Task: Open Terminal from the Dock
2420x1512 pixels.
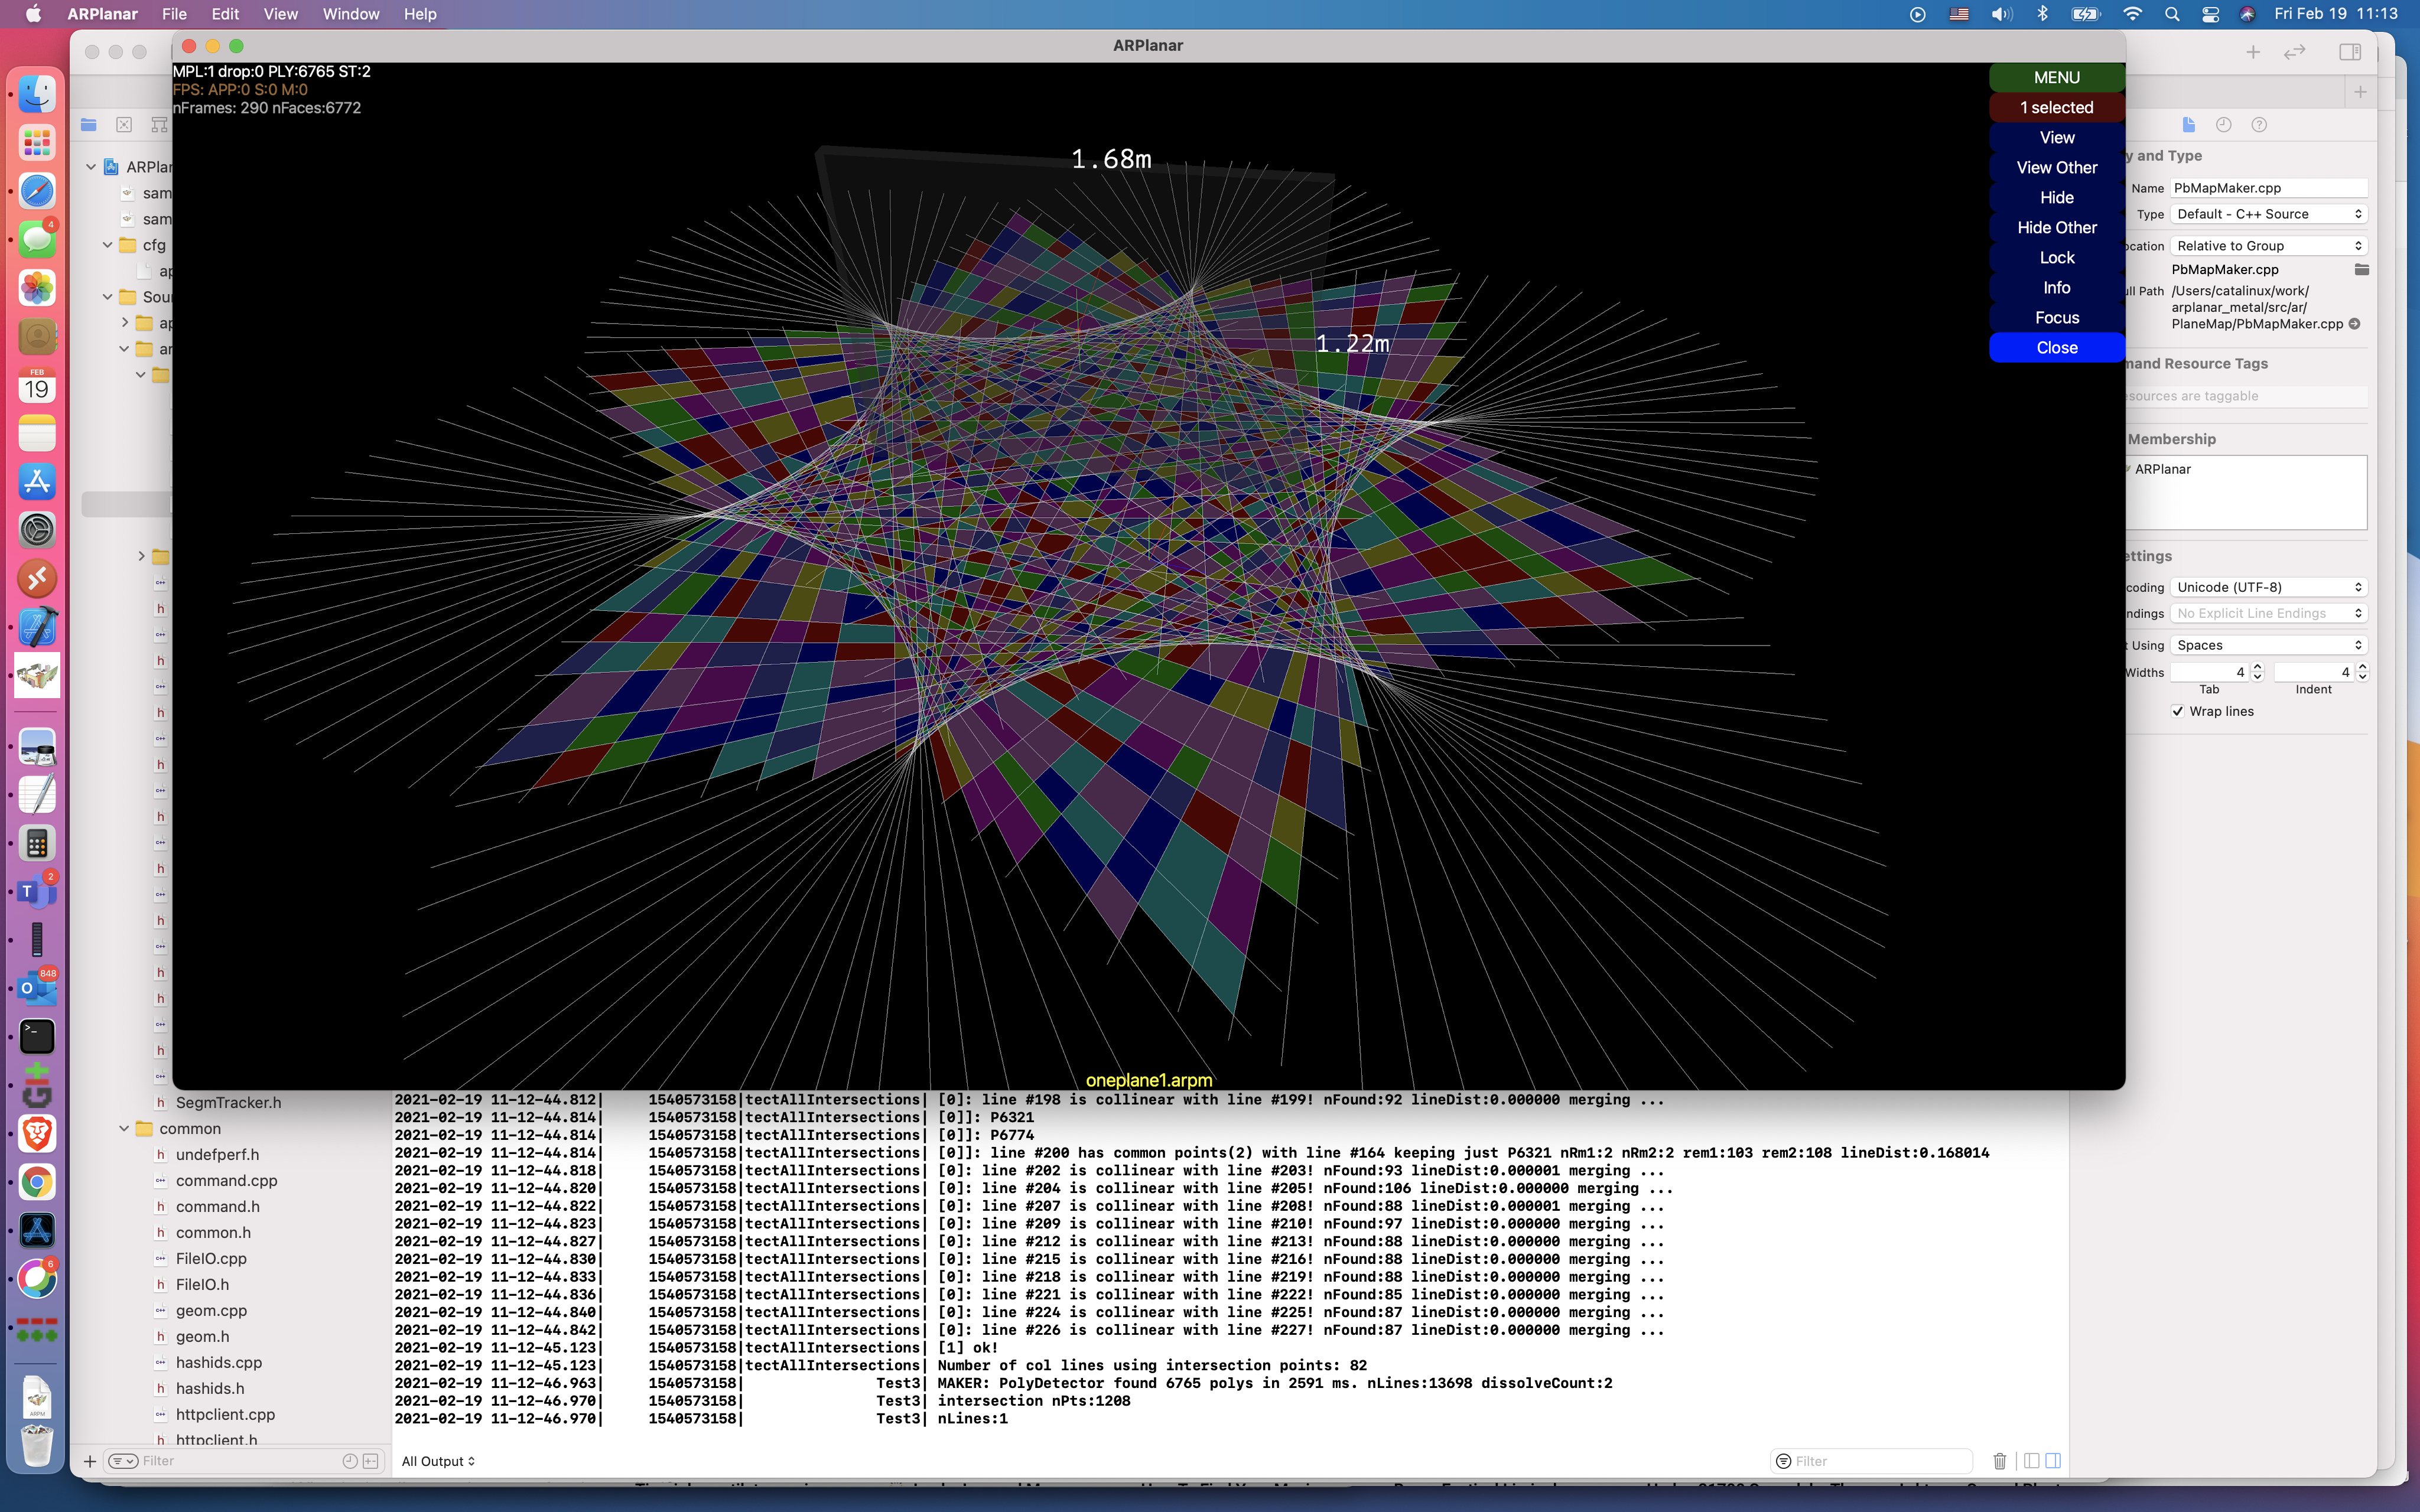Action: tap(37, 1036)
